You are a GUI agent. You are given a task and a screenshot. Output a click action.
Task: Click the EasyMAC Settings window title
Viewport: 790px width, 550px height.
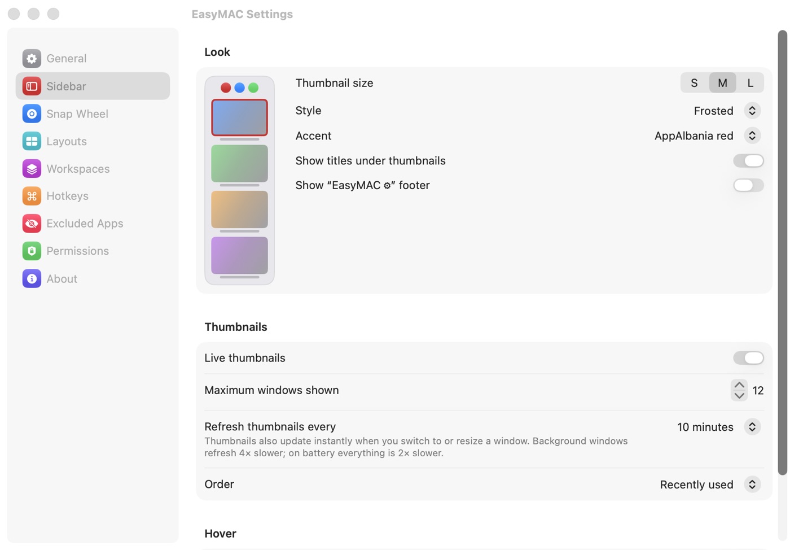pos(242,14)
